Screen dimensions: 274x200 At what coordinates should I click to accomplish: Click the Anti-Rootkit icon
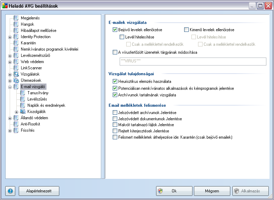(16, 124)
